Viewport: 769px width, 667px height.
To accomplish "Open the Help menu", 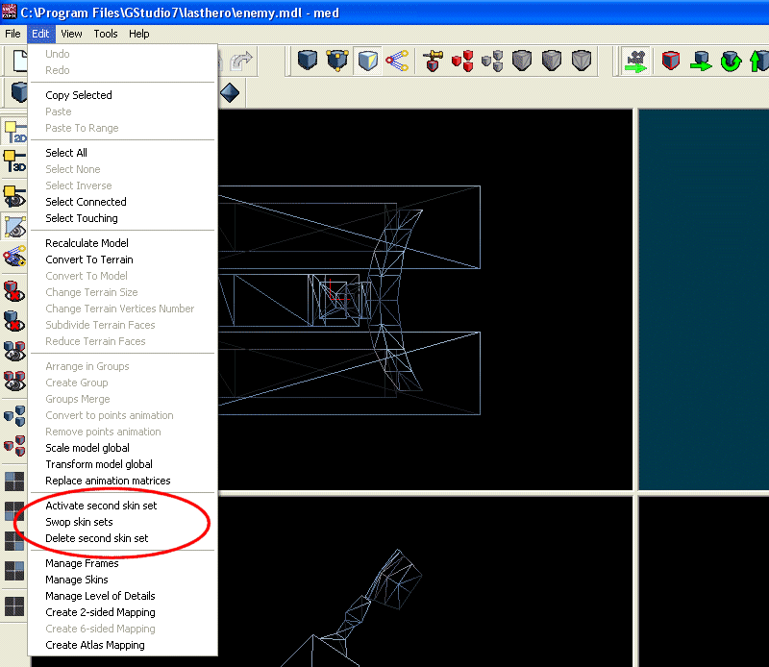I will [139, 34].
